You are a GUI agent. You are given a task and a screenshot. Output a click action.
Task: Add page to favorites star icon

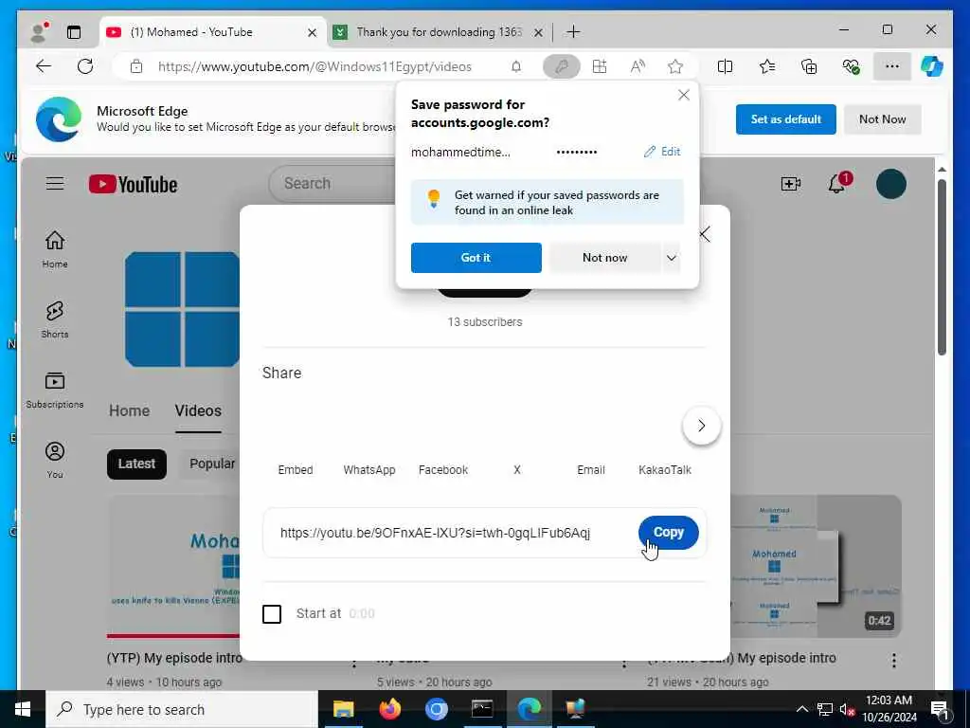pyautogui.click(x=675, y=66)
